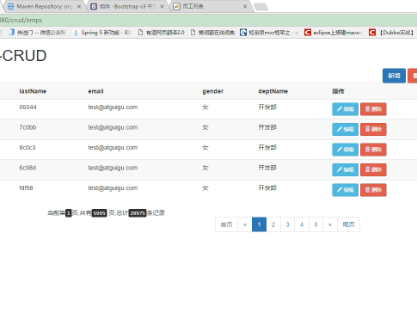Go to the next page with »
Image resolution: width=417 pixels, height=313 pixels.
[x=330, y=224]
